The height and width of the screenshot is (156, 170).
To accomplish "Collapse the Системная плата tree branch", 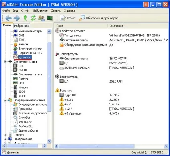I will click(x=5, y=61).
